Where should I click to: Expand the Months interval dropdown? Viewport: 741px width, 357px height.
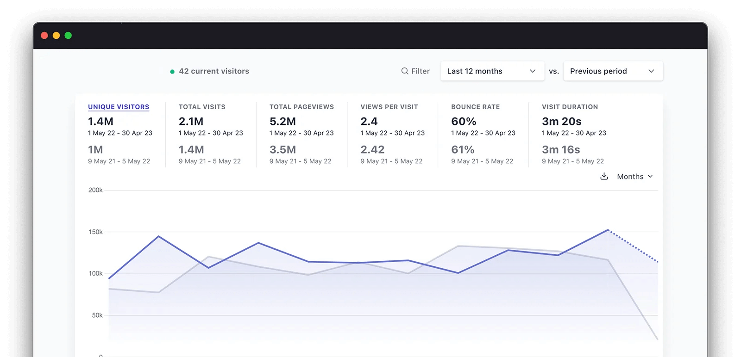[634, 176]
